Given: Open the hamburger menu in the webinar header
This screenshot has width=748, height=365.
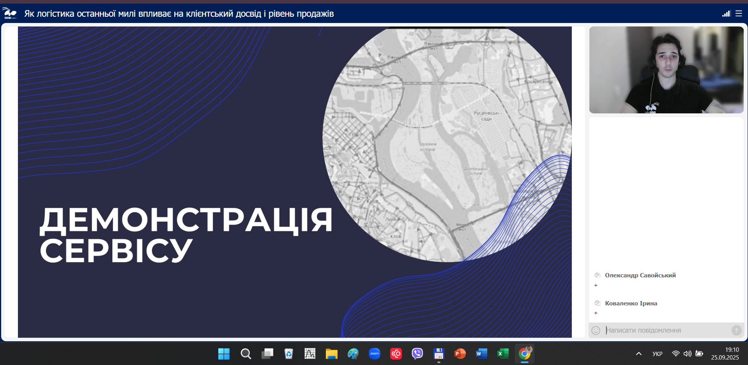Looking at the screenshot, I should click(738, 14).
